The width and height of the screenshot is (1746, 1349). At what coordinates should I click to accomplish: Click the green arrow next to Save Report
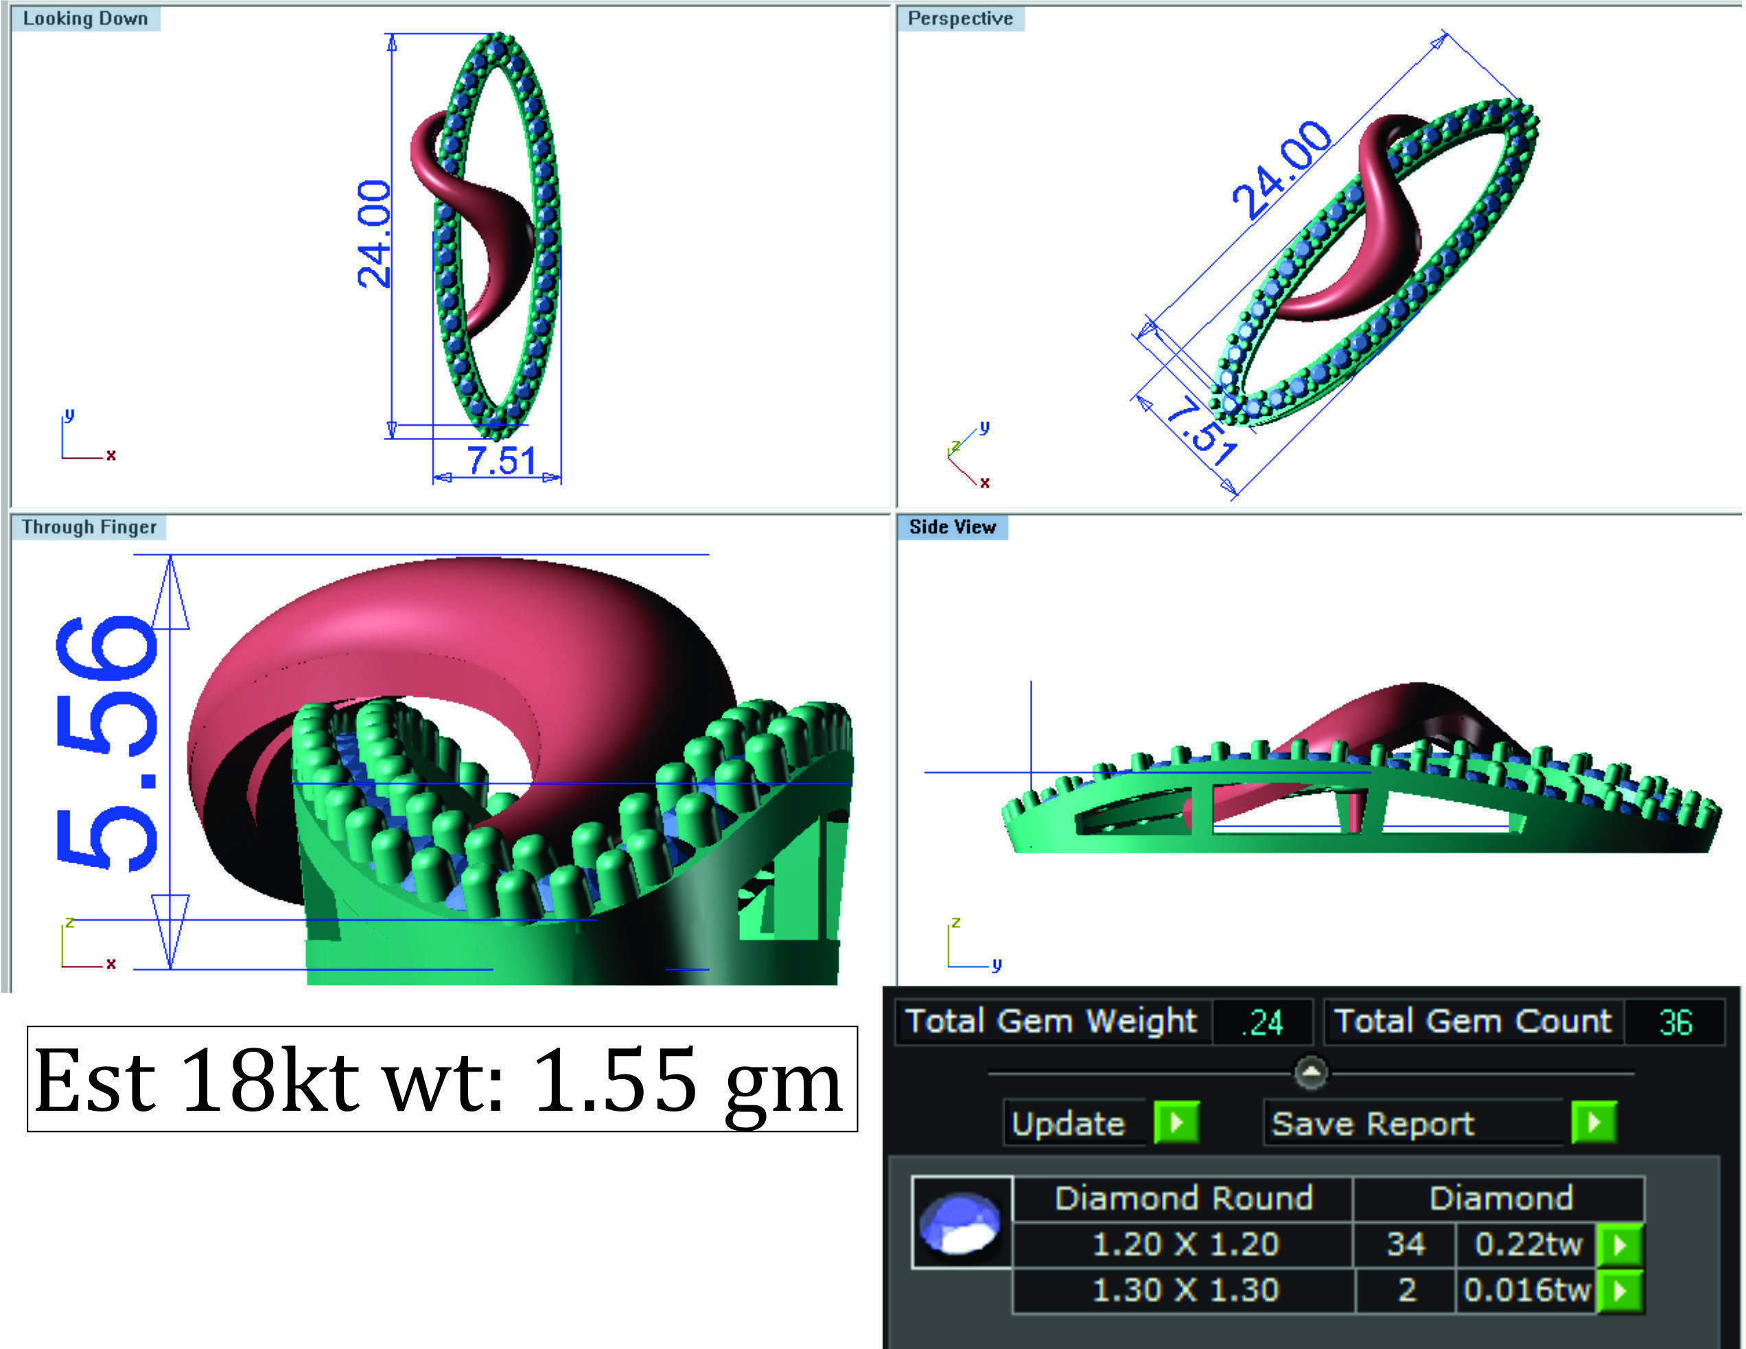click(1594, 1122)
